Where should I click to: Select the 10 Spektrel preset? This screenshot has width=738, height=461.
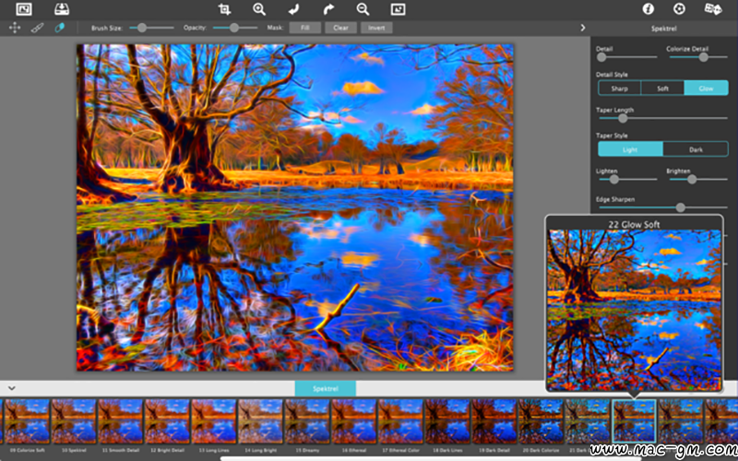[x=74, y=421]
